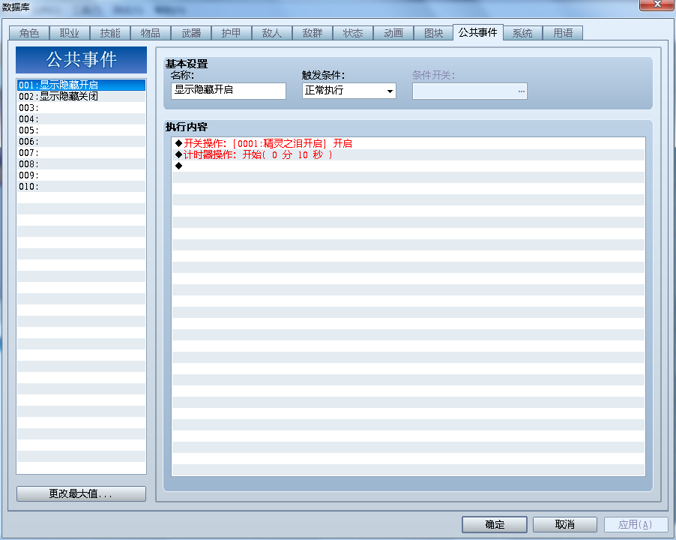Image resolution: width=676 pixels, height=540 pixels.
Task: Select the empty command insertion line
Action: click(408, 166)
